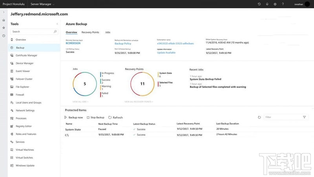Open favorites star icon in rail
314x177 pixels.
(4, 28)
